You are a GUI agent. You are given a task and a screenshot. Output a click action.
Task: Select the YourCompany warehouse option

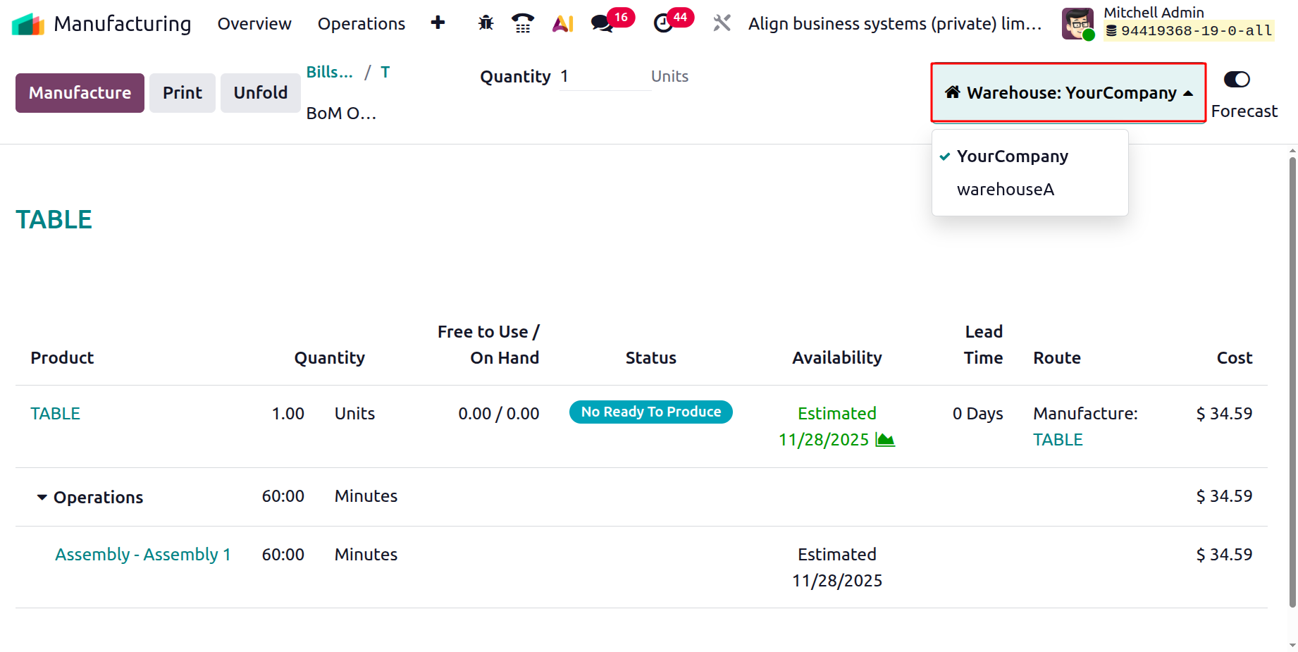pyautogui.click(x=1012, y=156)
